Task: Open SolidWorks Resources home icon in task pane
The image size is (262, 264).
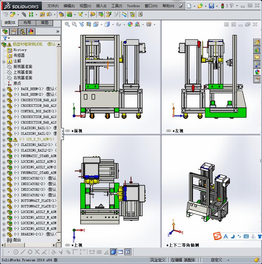Action: (257, 42)
